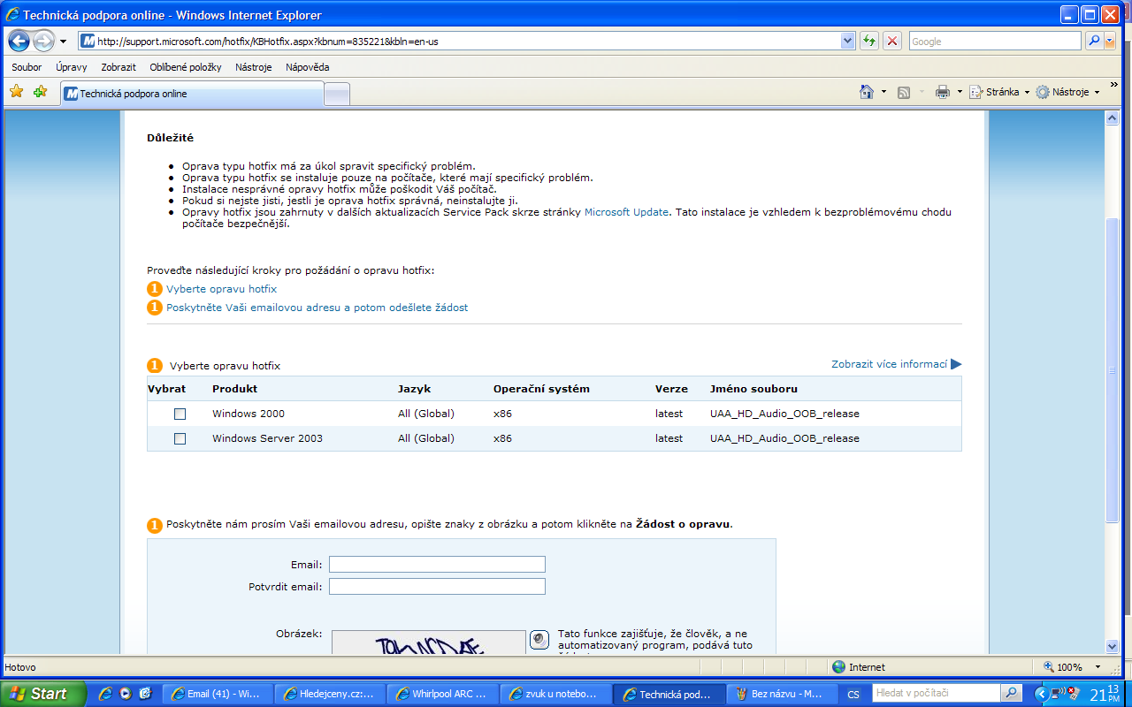Click the Potvrdit email input field
The height and width of the screenshot is (707, 1132).
(437, 587)
